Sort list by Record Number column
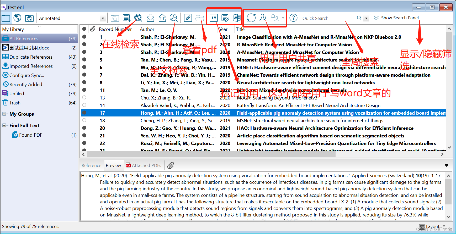456x234 pixels. 115,29
